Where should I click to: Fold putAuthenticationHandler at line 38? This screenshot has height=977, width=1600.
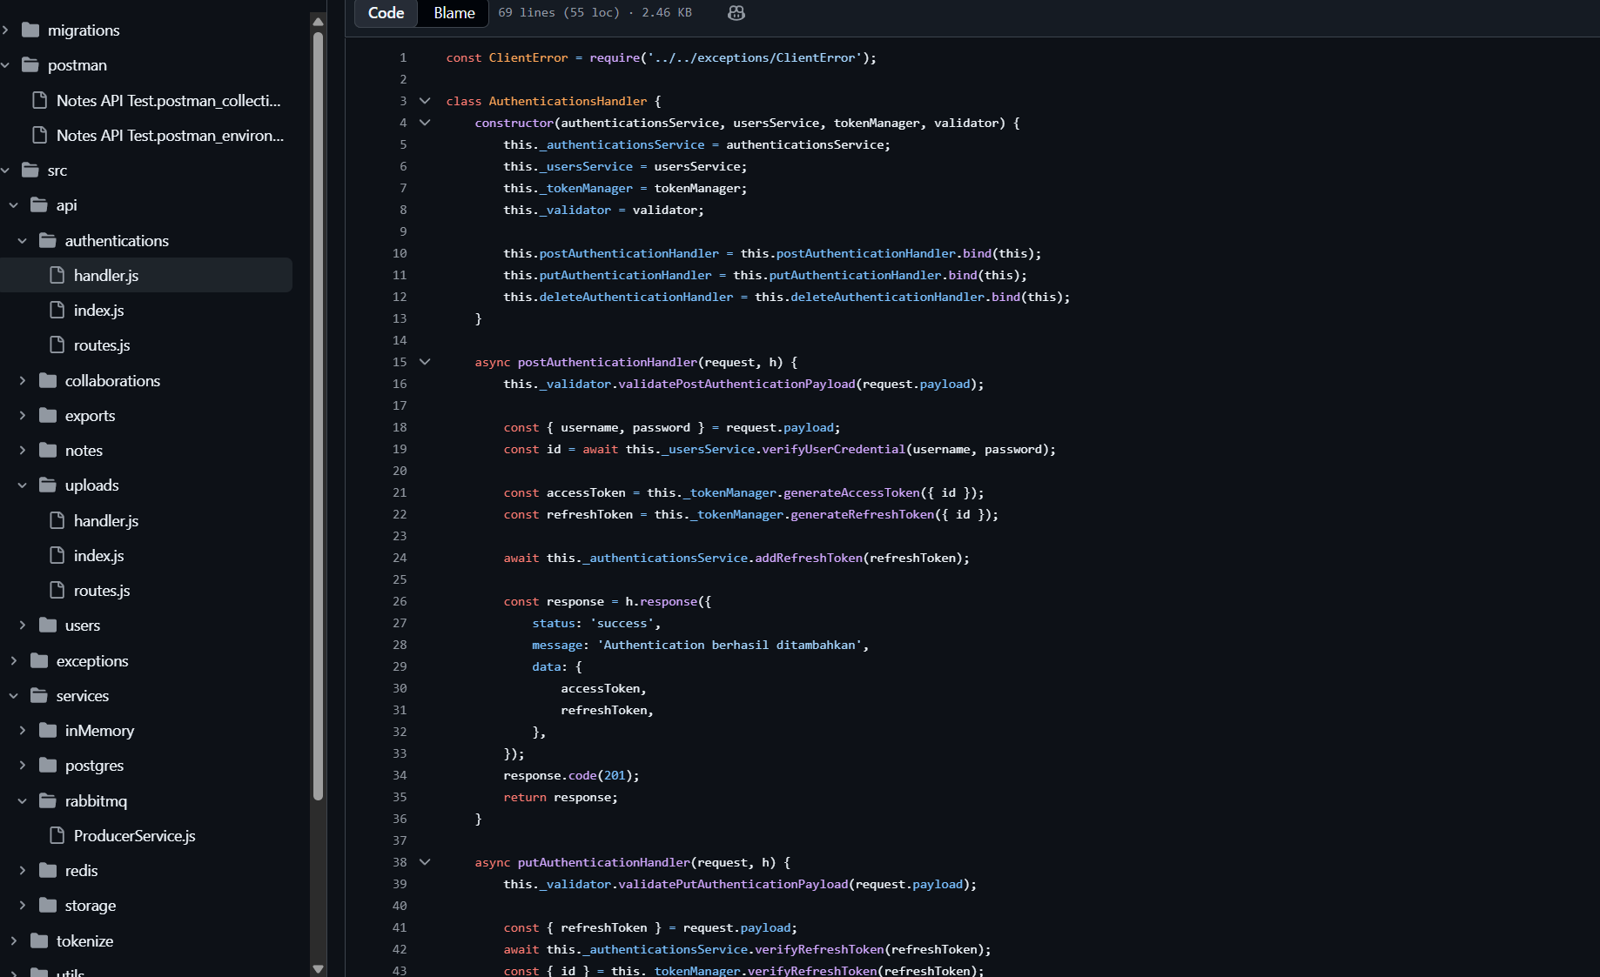pos(425,862)
